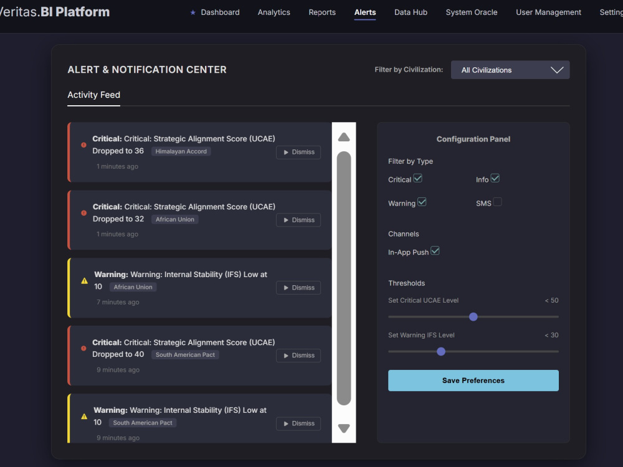Enable the SMS checkbox
The image size is (623, 467).
pyautogui.click(x=497, y=202)
